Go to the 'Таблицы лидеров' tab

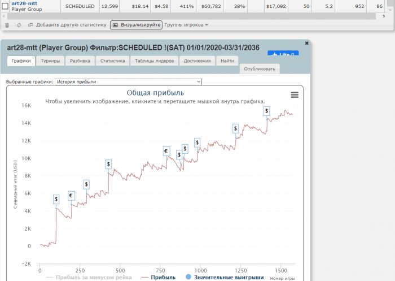[155, 61]
